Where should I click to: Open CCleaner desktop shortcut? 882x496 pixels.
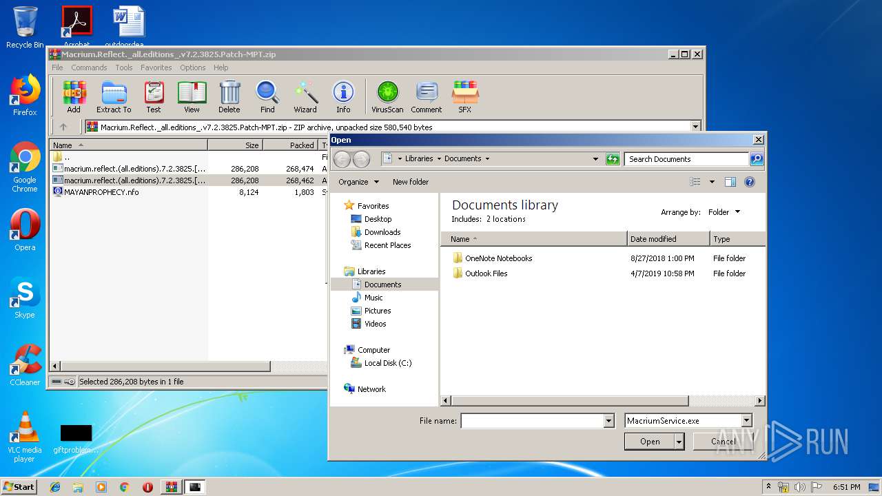click(x=25, y=365)
